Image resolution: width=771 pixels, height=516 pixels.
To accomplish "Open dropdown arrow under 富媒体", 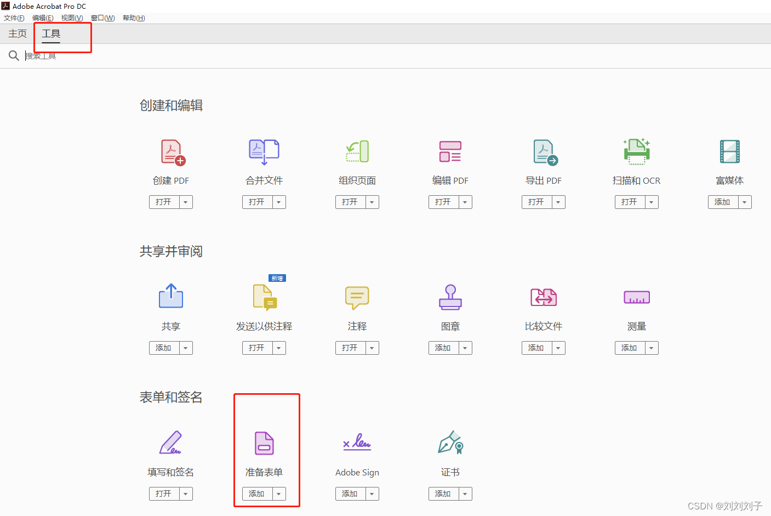I will point(745,202).
